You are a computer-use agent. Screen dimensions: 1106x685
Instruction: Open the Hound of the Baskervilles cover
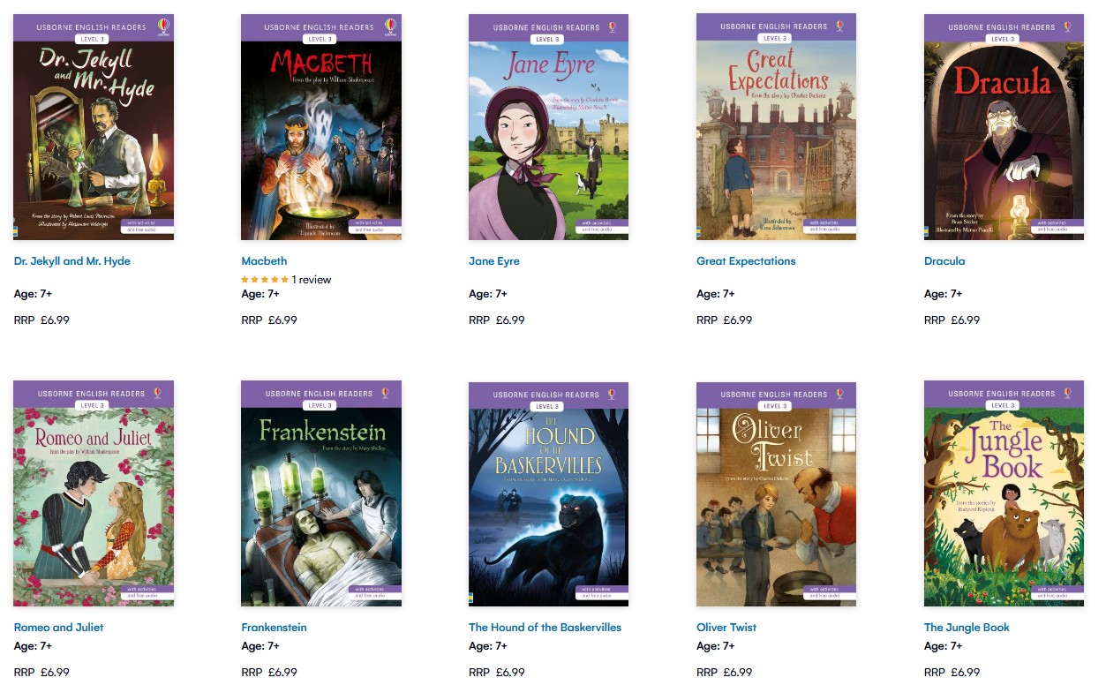click(548, 493)
